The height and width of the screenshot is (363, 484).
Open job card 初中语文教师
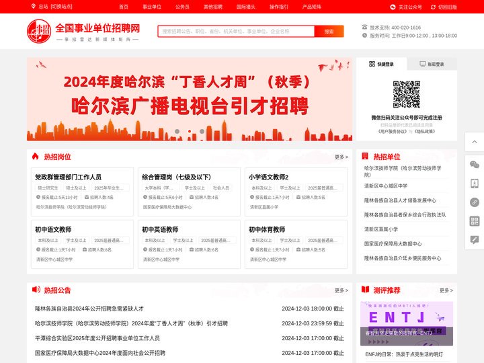coord(83,244)
